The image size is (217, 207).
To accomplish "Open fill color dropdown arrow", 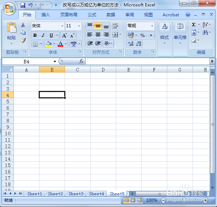I will click(54, 44).
